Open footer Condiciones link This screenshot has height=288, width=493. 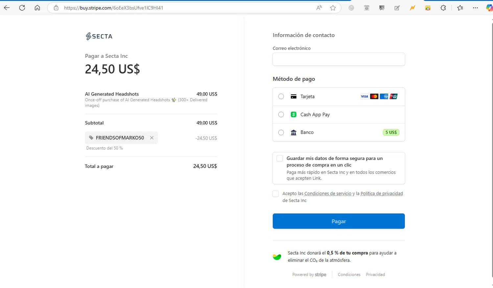coord(349,275)
